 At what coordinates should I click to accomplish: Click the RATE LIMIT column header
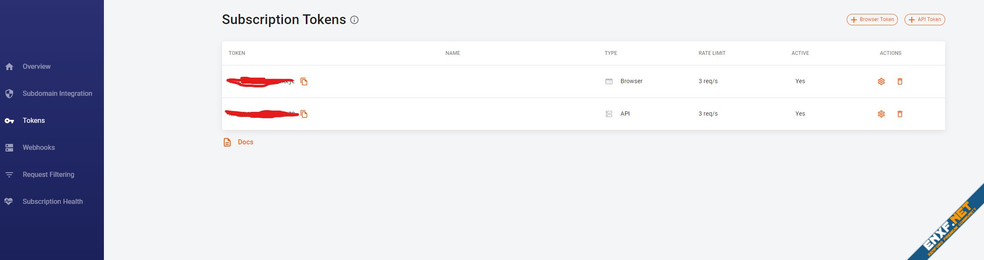712,53
